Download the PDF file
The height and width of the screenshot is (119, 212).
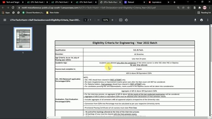pos(195,20)
